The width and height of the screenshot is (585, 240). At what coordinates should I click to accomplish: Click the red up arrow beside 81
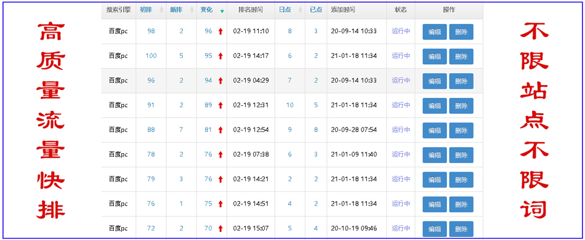(220, 130)
